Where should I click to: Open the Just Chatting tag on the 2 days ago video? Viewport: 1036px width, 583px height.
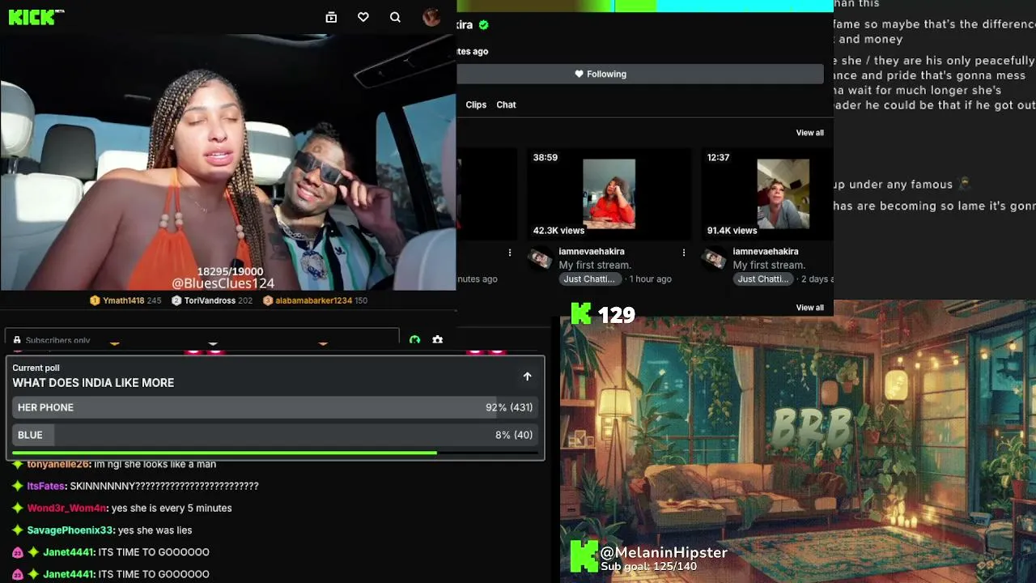pos(763,279)
